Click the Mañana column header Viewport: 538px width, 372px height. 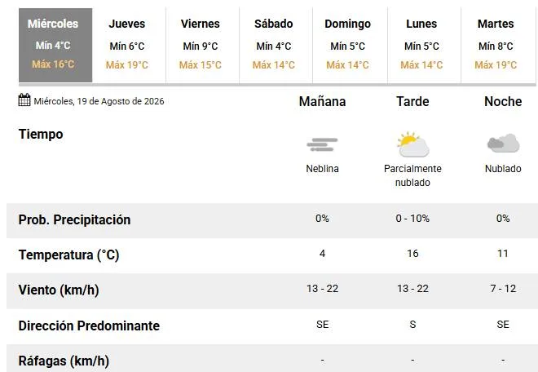322,102
